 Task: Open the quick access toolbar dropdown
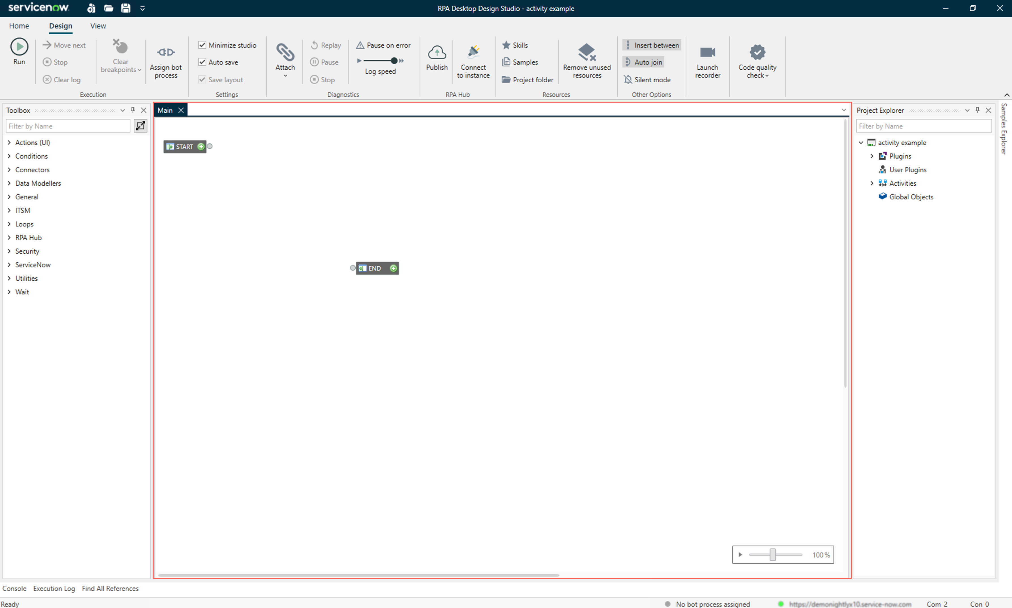coord(143,8)
